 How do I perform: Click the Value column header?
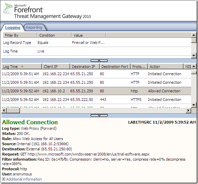coord(89,35)
